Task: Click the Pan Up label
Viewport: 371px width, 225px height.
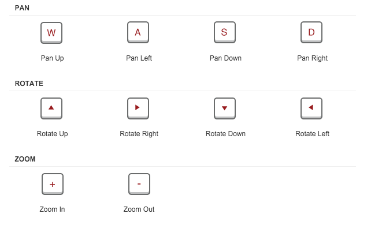Action: (52, 58)
